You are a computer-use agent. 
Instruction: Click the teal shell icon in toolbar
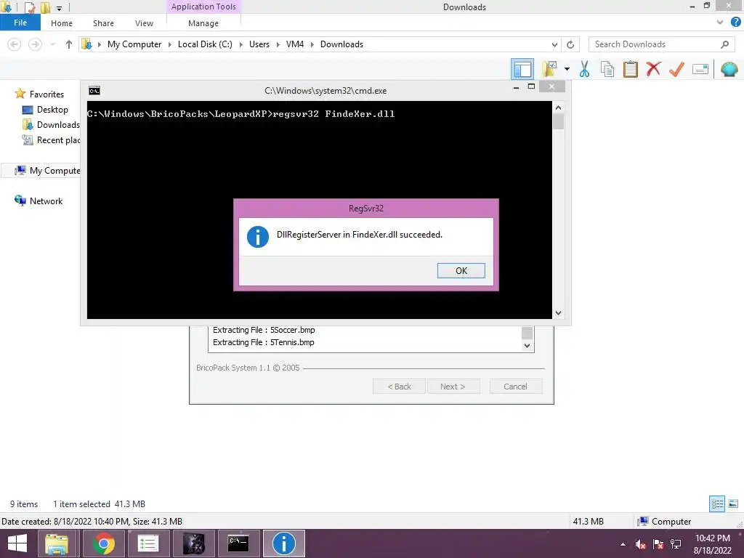pyautogui.click(x=729, y=69)
